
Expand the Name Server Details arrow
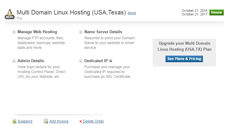pyautogui.click(x=81, y=32)
